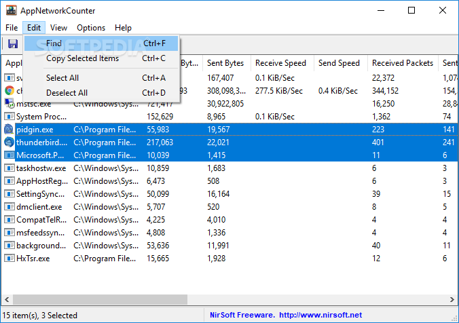
Task: Click the CompatTelR... row name
Action: pos(41,219)
